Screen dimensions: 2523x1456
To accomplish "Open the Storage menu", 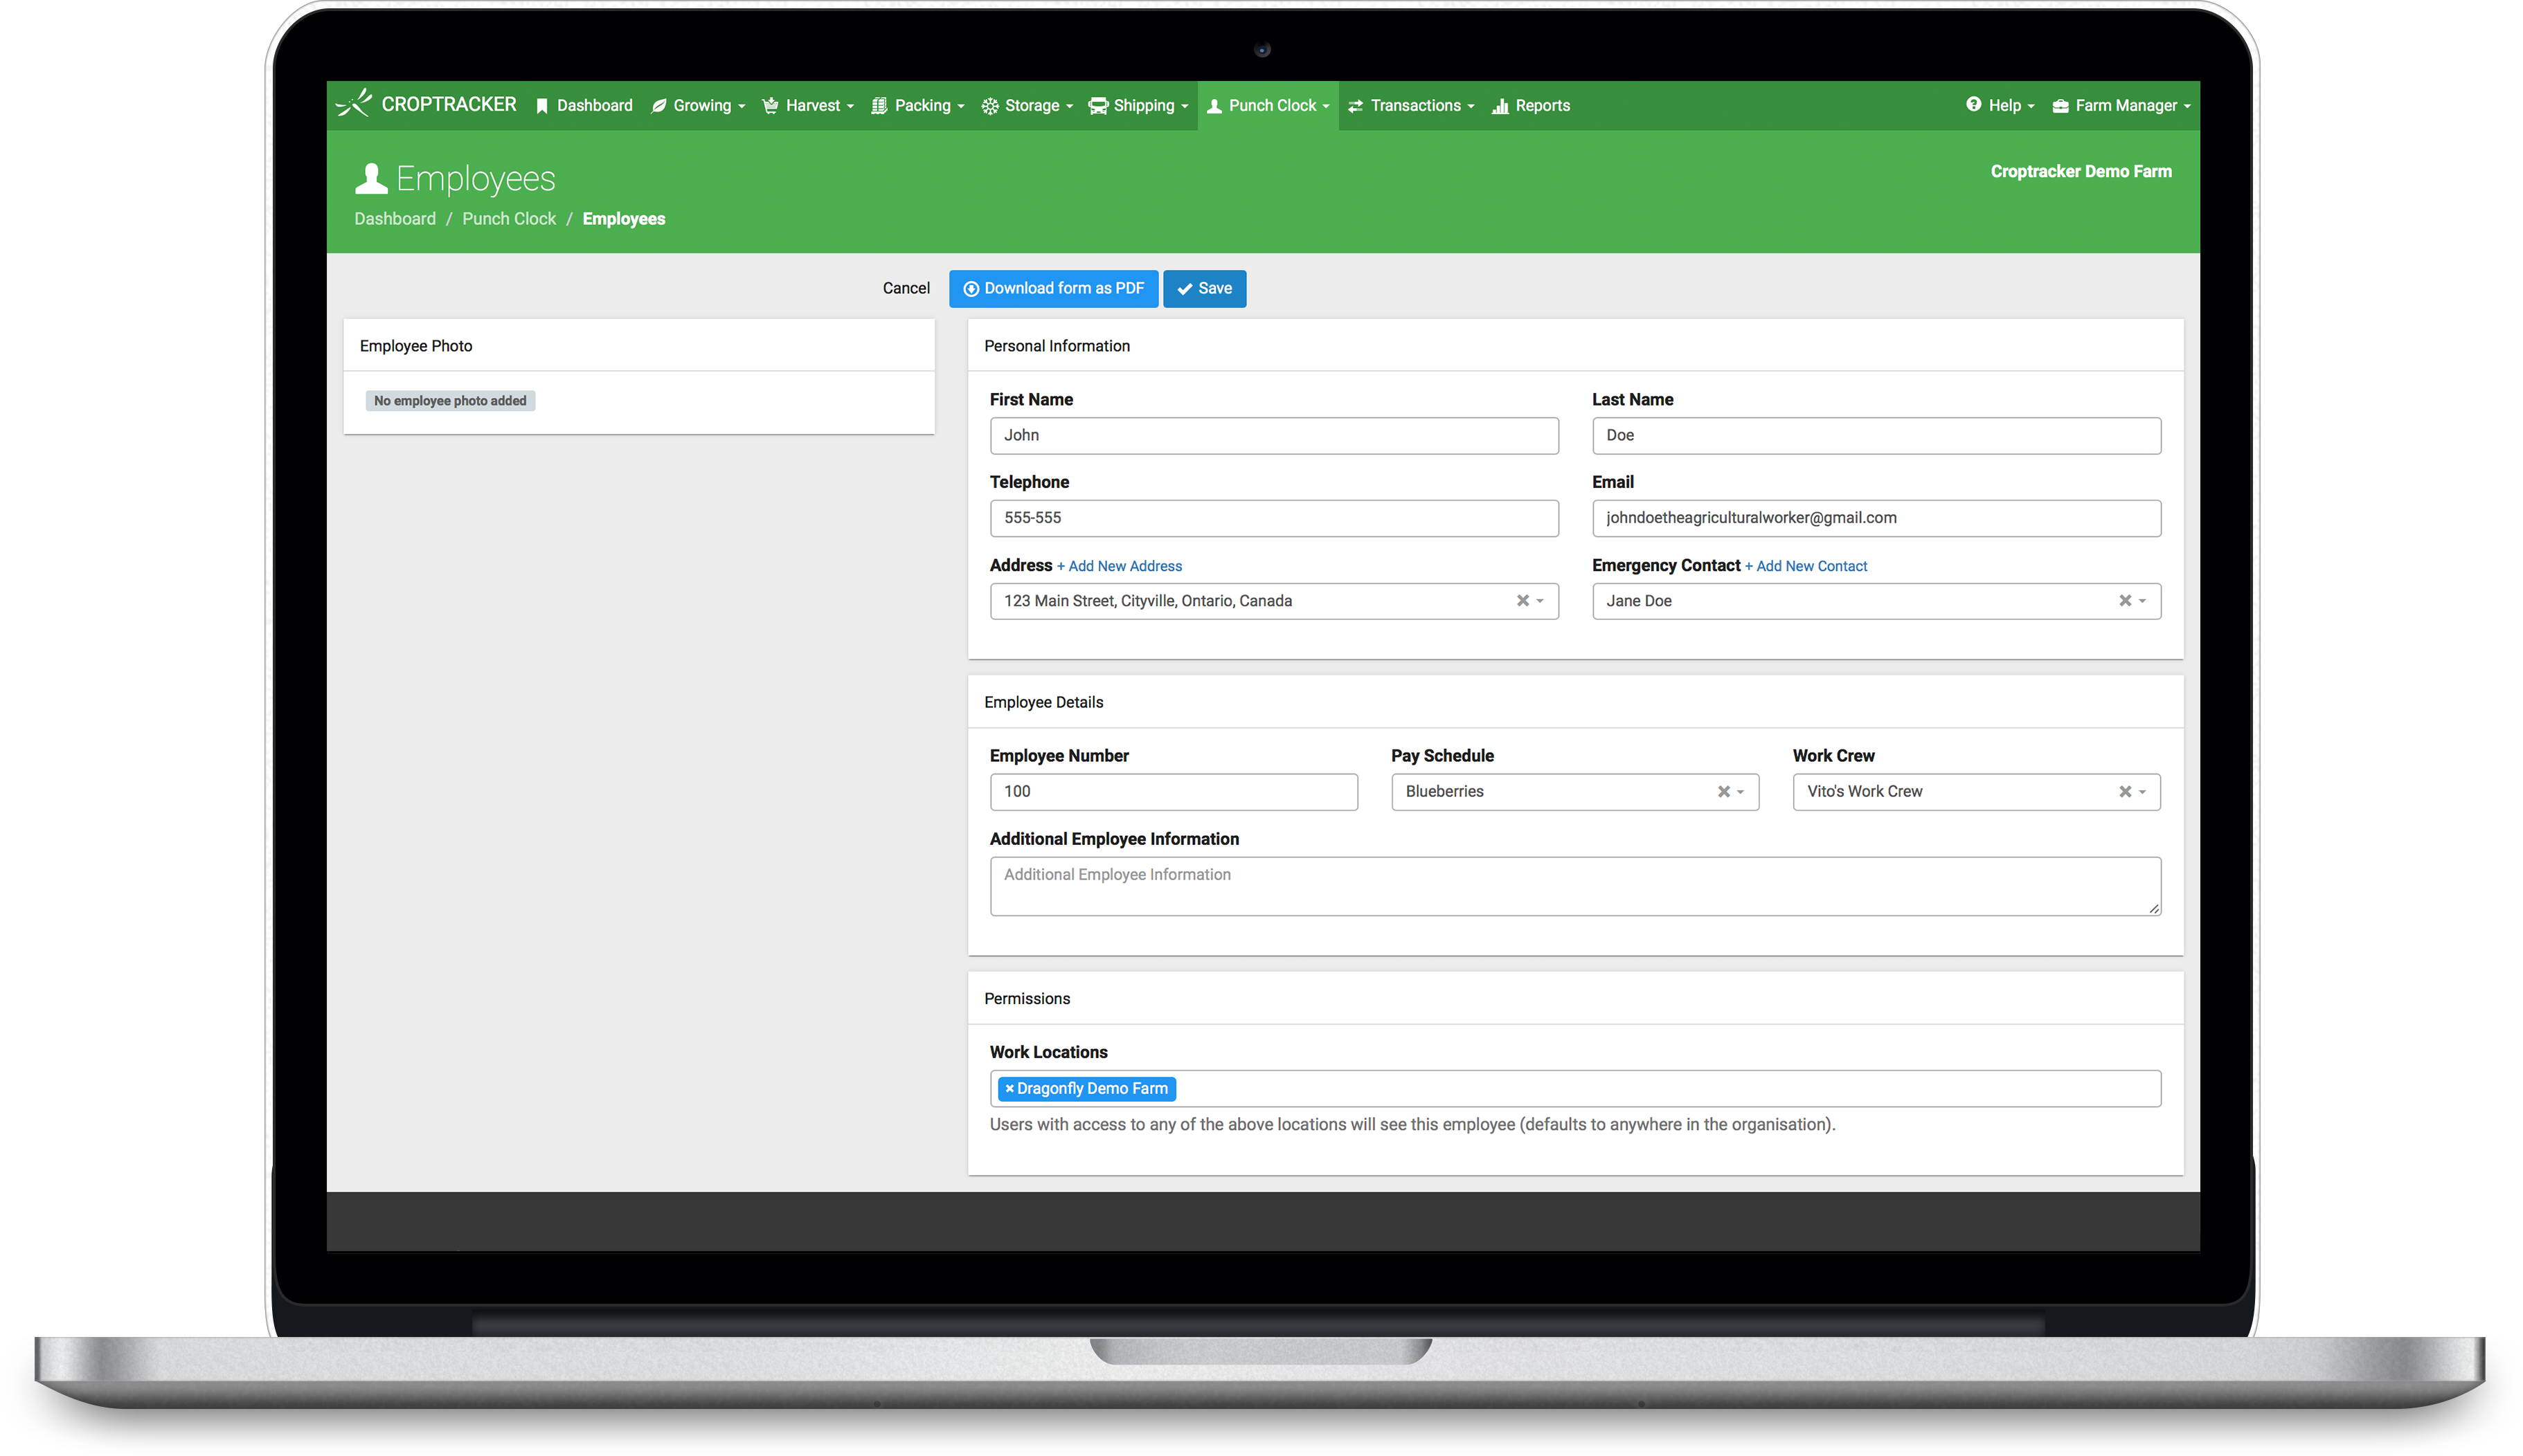I will tap(1026, 106).
